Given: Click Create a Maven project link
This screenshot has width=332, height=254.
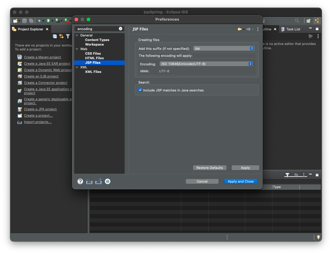Looking at the screenshot, I should 43,57.
